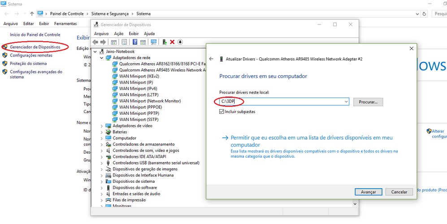Image resolution: width=447 pixels, height=224 pixels.
Task: Click the blue Help question-mark toolbar icon
Action: click(135, 42)
